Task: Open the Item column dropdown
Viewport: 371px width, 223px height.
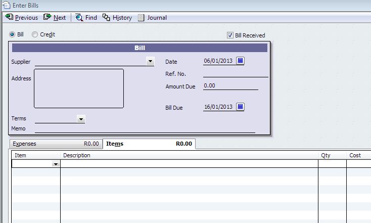Action: click(x=56, y=164)
